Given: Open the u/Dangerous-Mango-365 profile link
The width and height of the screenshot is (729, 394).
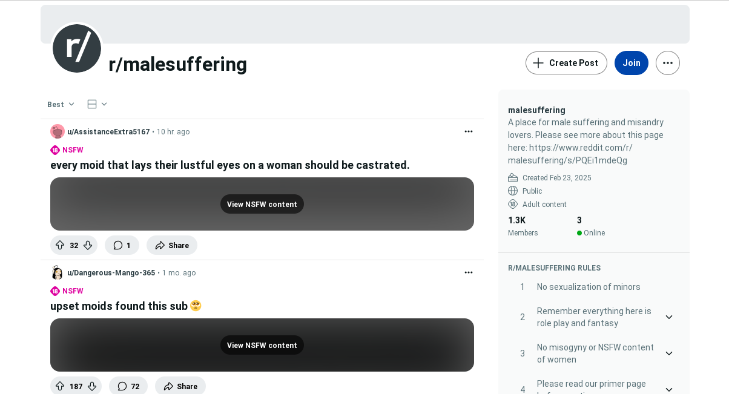Looking at the screenshot, I should pyautogui.click(x=111, y=273).
